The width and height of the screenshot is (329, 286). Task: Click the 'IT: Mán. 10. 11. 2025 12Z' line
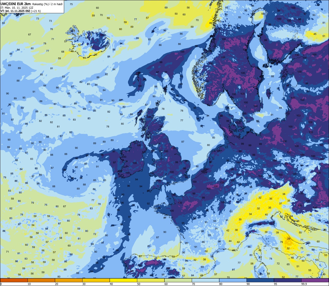click(x=17, y=7)
